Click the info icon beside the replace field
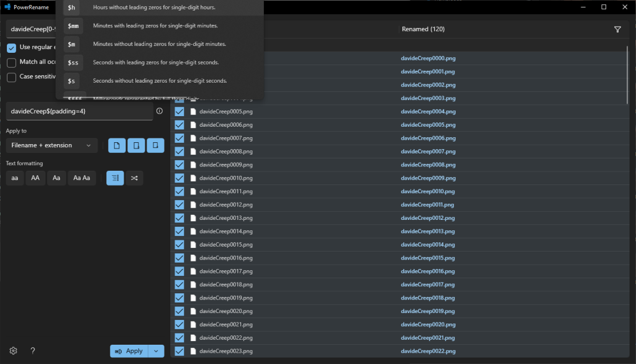The width and height of the screenshot is (636, 364). tap(160, 111)
